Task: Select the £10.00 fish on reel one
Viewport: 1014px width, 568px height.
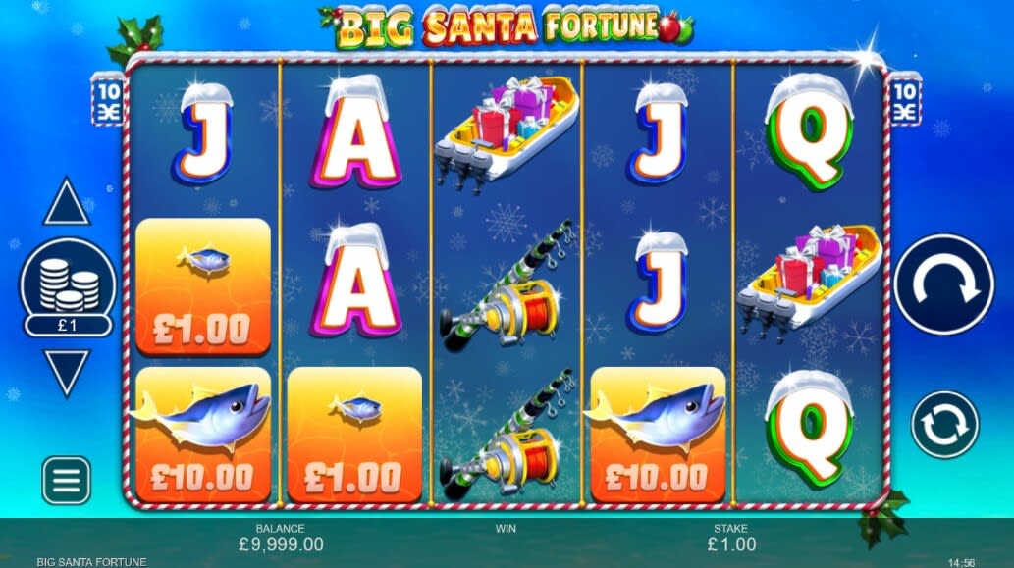Action: click(x=203, y=435)
